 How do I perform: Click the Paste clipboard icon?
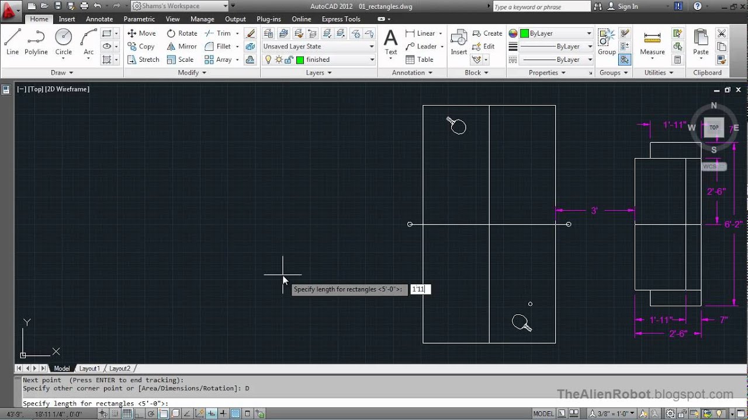(701, 42)
